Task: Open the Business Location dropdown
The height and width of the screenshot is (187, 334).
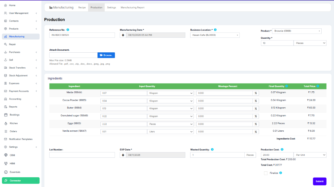Action: 215,35
